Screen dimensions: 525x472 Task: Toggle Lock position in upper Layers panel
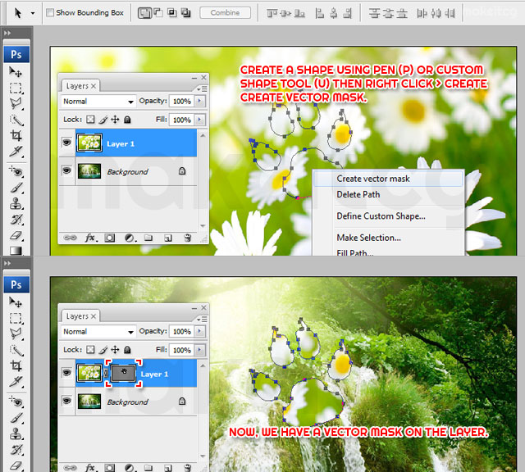point(115,120)
